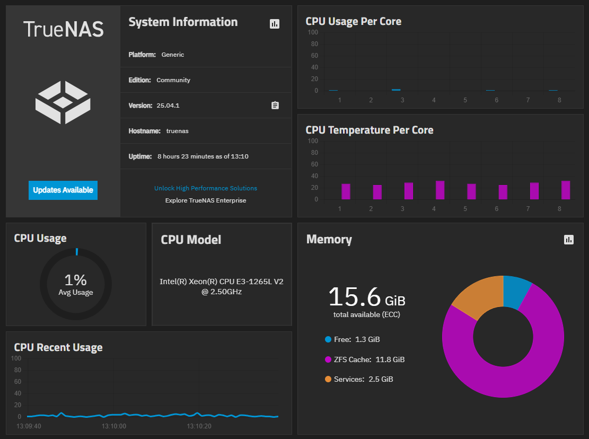The image size is (589, 439).
Task: Copy the version 25.04.1 clipboard icon
Action: tap(275, 106)
